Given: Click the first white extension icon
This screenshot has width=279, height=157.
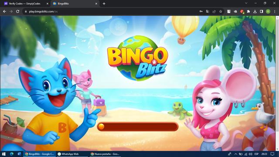Looking at the screenshot, I should pos(229,11).
